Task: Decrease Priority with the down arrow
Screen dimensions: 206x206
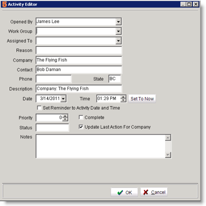Action: (x=65, y=119)
